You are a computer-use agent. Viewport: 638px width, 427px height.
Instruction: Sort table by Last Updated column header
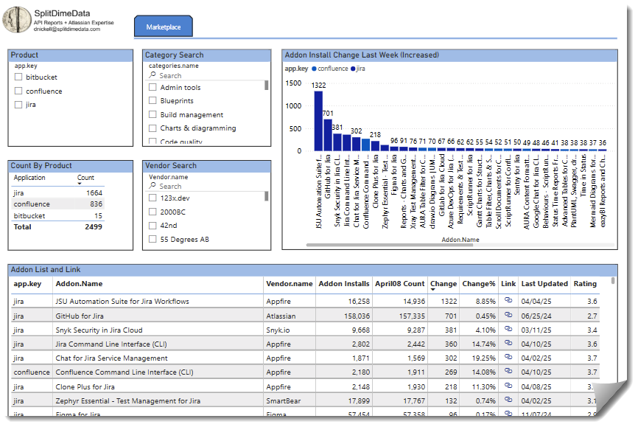pyautogui.click(x=544, y=284)
